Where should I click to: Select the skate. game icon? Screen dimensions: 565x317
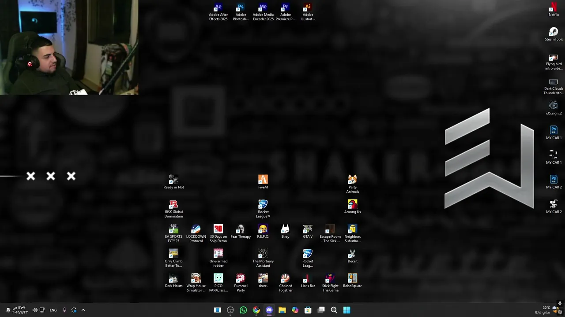coord(263,281)
